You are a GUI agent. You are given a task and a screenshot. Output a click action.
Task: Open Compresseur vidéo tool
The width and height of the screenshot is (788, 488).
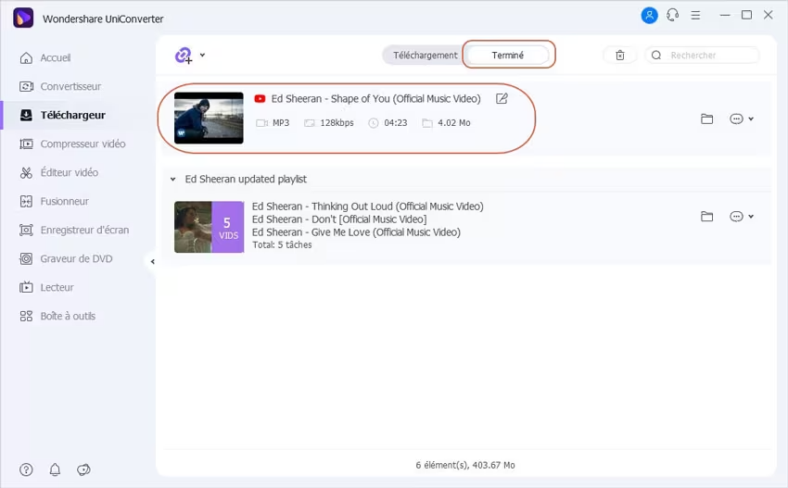coord(72,144)
